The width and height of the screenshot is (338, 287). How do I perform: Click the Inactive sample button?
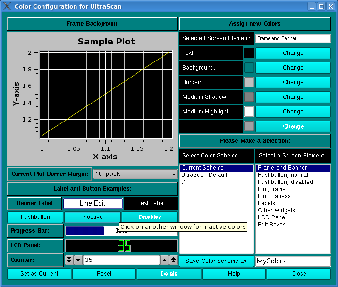[x=92, y=217]
